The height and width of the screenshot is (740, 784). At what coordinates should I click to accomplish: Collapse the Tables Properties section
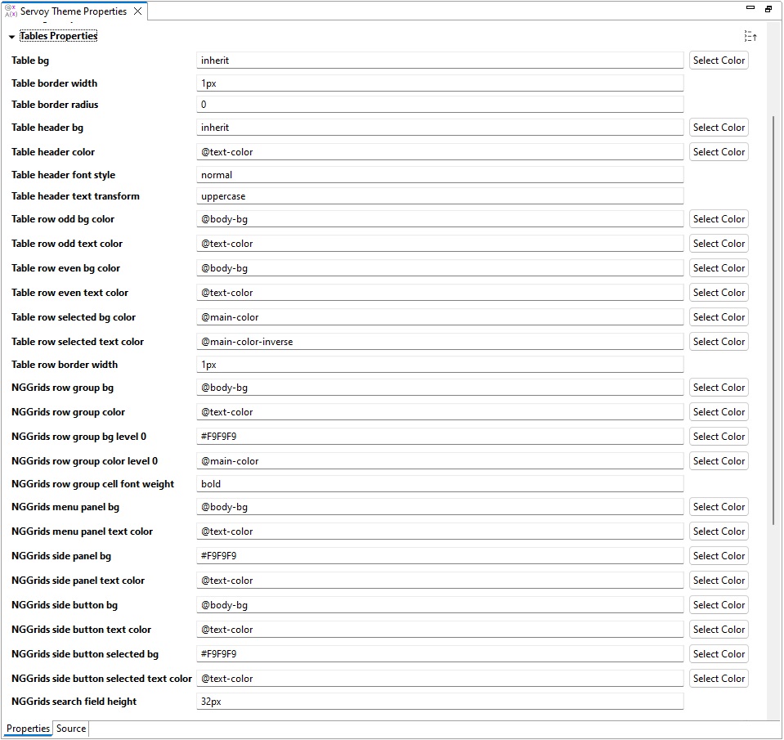pos(11,37)
